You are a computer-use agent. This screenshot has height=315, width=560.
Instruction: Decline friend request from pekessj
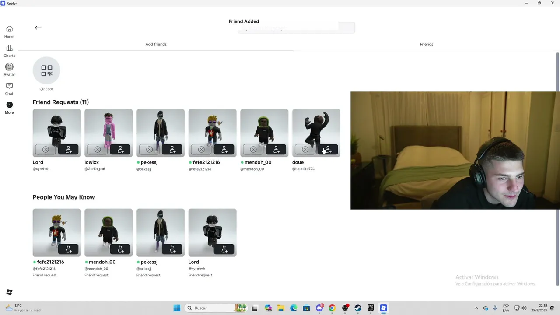tap(149, 150)
